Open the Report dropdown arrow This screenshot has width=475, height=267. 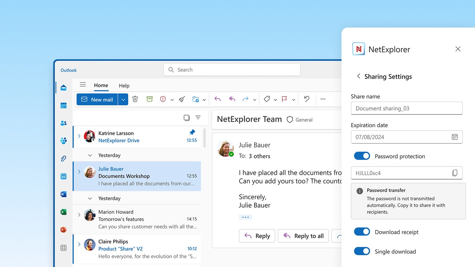point(172,100)
